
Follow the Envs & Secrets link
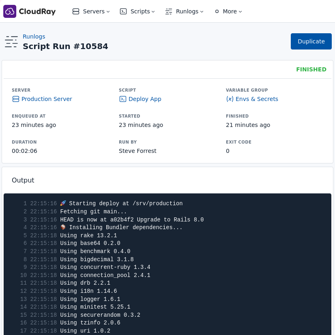(257, 99)
